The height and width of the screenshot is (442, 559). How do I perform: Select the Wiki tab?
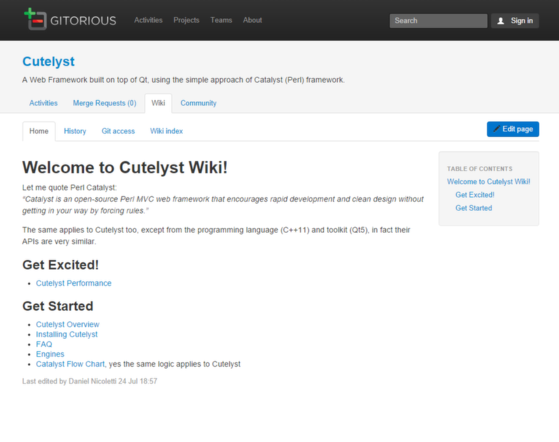tap(158, 103)
